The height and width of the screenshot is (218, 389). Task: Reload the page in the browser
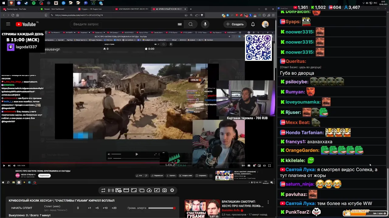tap(12, 15)
